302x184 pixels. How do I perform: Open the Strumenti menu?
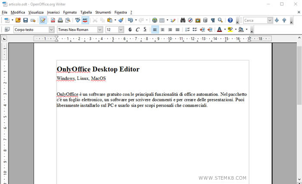pos(103,13)
